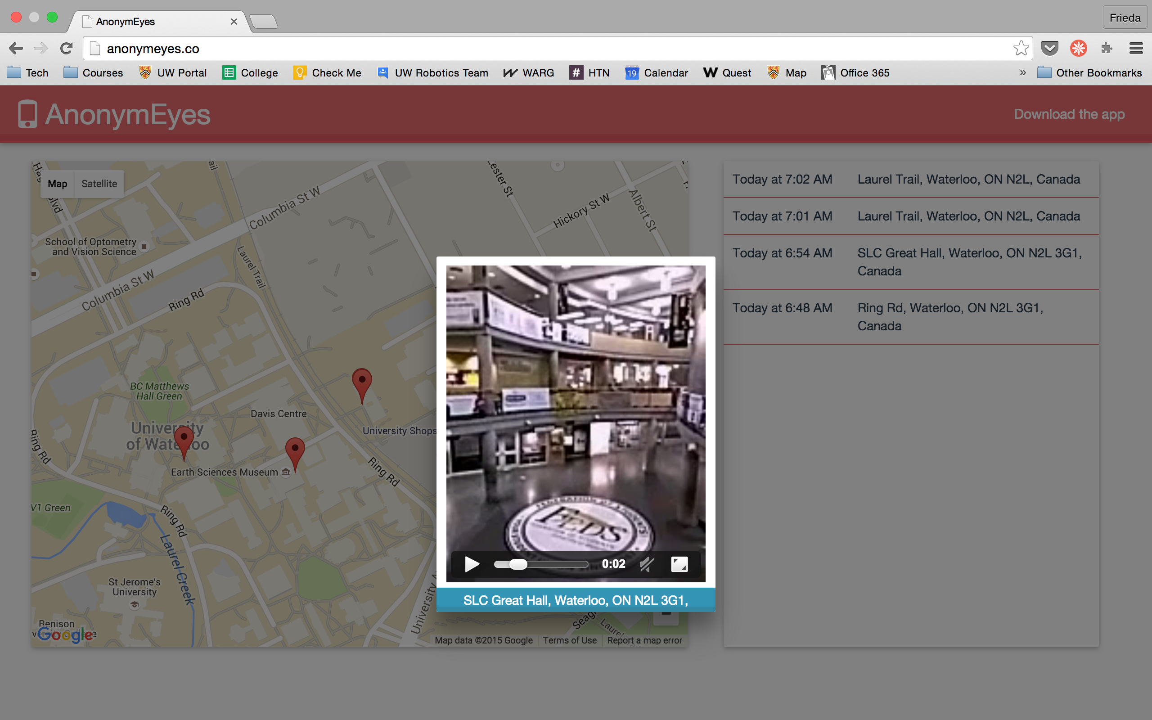Screen dimensions: 1152x720
Task: Open the Chrome hamburger menu
Action: [x=1136, y=48]
